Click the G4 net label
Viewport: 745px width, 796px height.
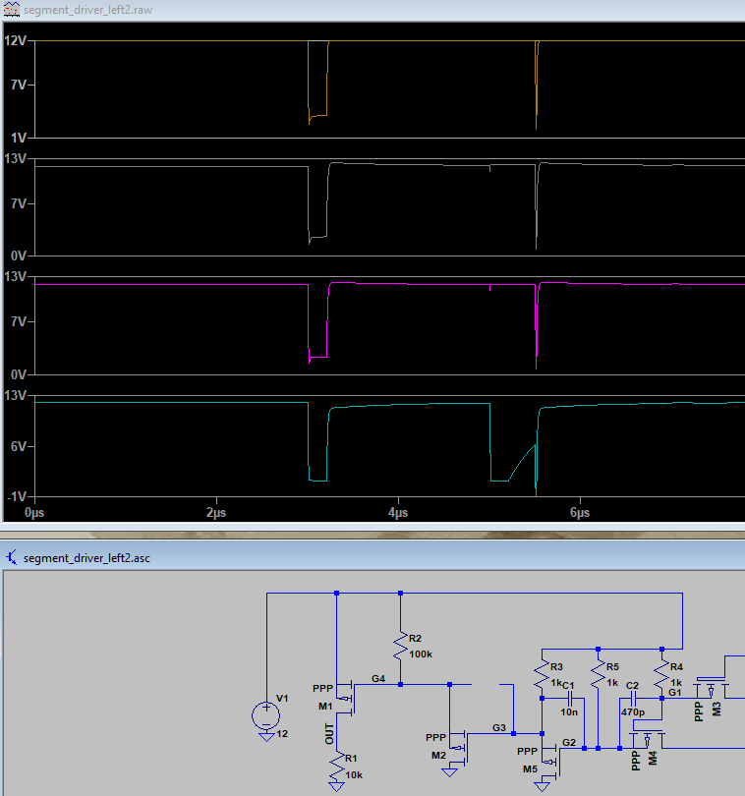point(378,678)
